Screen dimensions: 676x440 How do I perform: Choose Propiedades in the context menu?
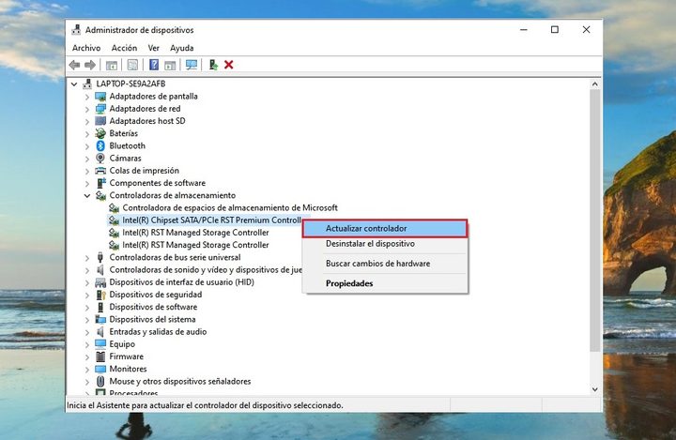(x=385, y=283)
